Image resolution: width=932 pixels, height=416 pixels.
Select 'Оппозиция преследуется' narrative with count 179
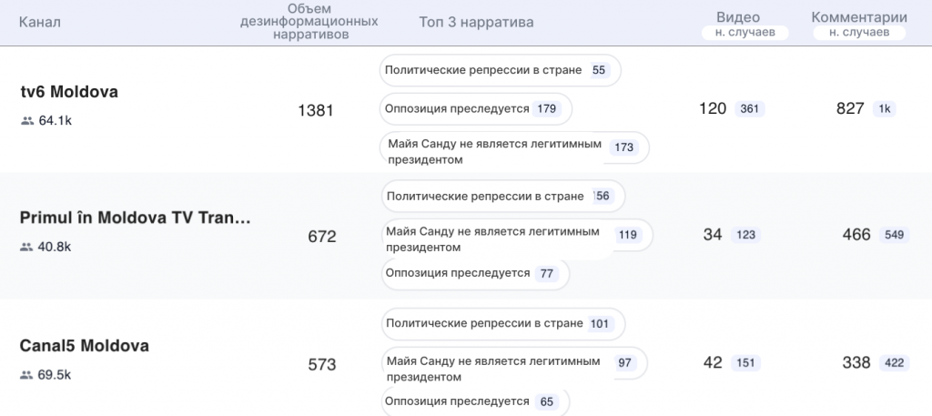coord(475,109)
